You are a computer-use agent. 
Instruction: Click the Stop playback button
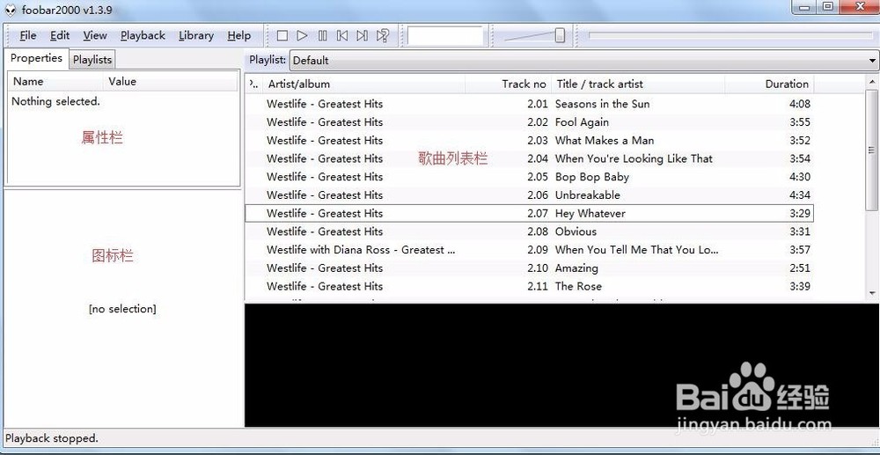tap(282, 36)
